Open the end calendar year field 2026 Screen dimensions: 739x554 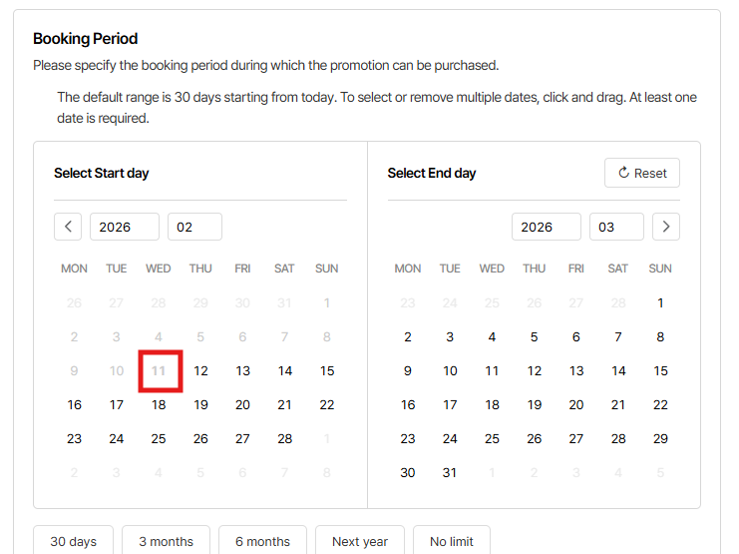pos(546,227)
